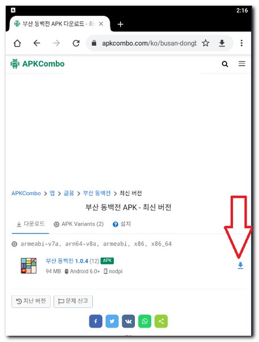Open the 부산 동백전 app thumbnail

[x=28, y=266]
